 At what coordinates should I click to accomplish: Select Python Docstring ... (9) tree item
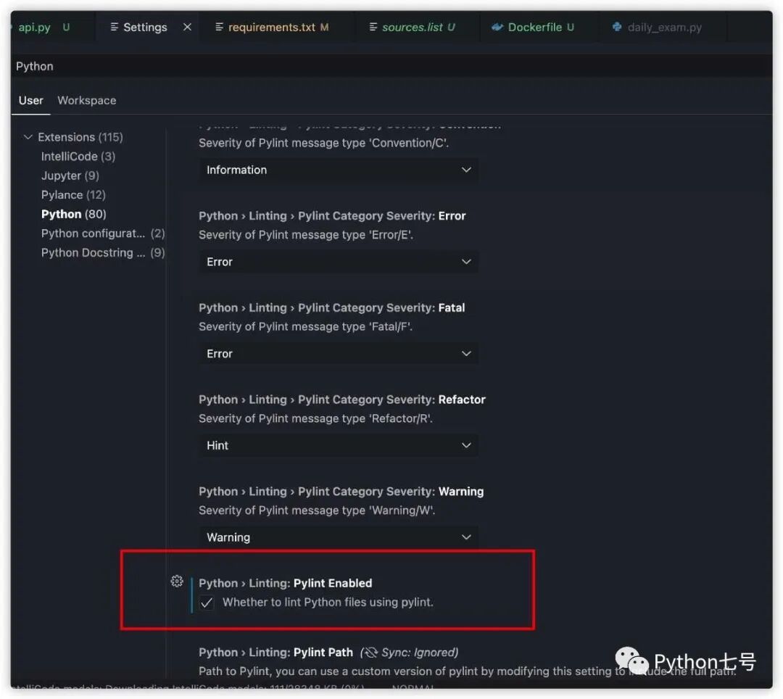pos(103,252)
